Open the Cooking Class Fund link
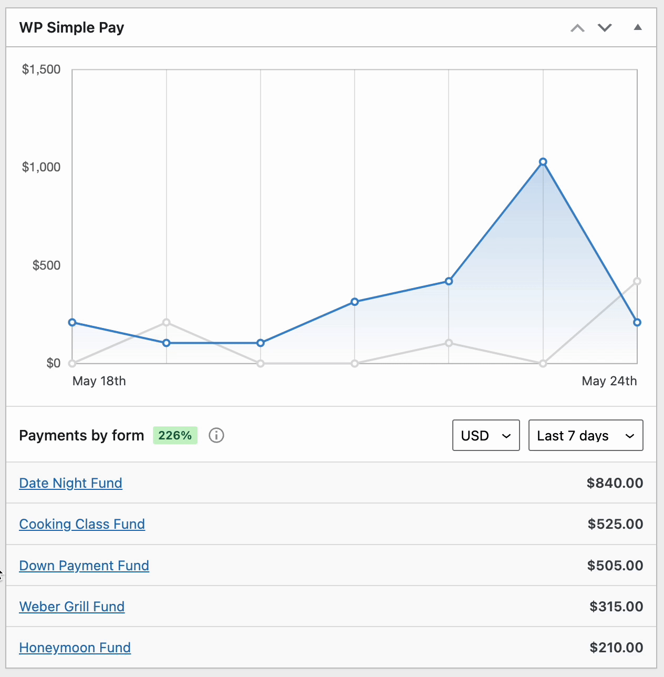This screenshot has height=677, width=664. (82, 524)
